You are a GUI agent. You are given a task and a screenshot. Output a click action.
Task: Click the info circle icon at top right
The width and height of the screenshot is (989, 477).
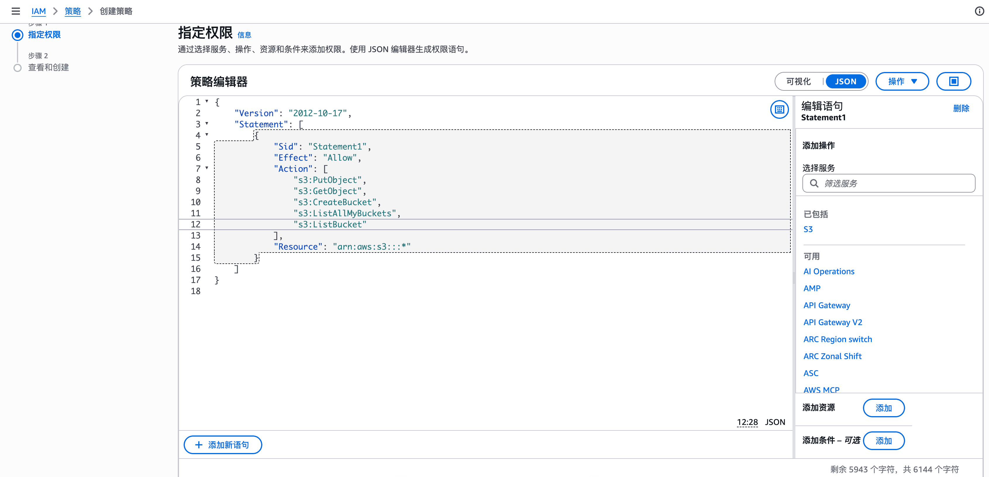[x=979, y=11]
